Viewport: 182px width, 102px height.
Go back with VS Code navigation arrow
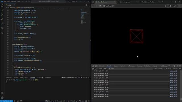(26, 2)
